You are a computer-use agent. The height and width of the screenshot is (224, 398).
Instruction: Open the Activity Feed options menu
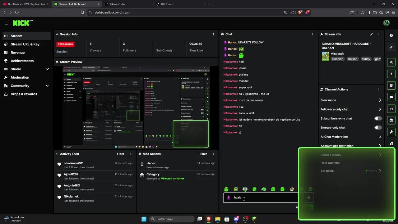click(131, 154)
